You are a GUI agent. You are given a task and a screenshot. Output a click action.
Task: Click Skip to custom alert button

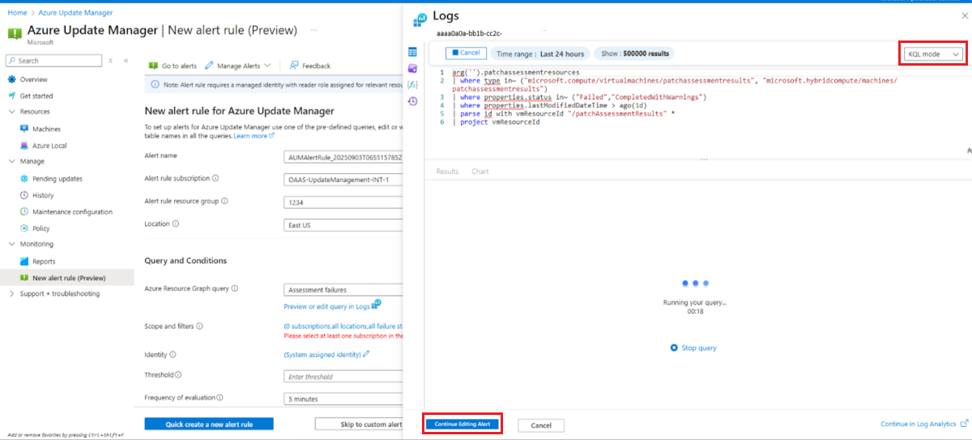pos(359,425)
